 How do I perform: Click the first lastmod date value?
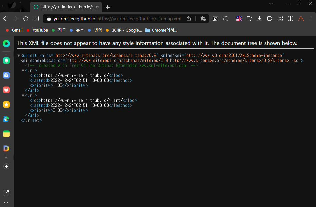pyautogui.click(x=80, y=81)
